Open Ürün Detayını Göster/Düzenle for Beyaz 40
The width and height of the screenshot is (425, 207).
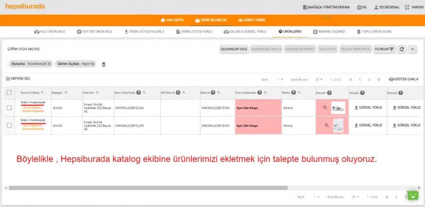33,127
